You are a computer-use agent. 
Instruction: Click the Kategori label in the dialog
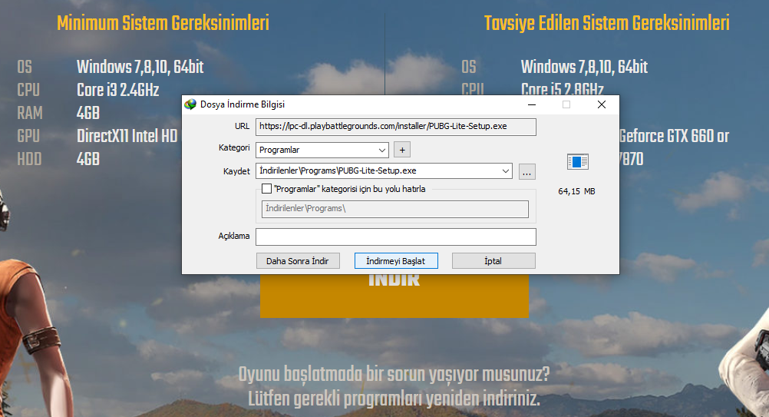pyautogui.click(x=234, y=147)
